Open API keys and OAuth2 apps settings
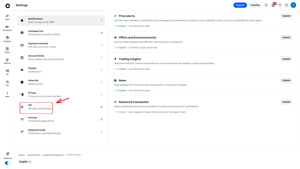300x169 pixels. tap(61, 107)
